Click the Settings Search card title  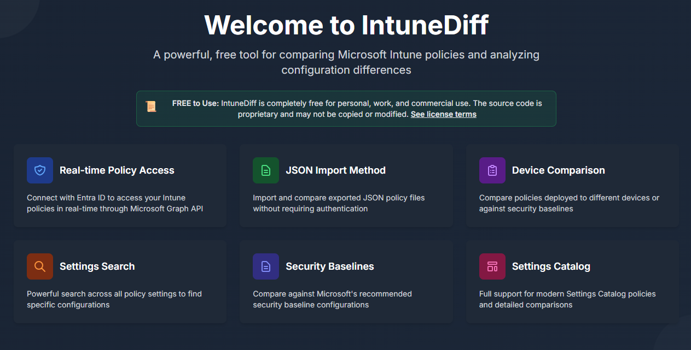97,266
